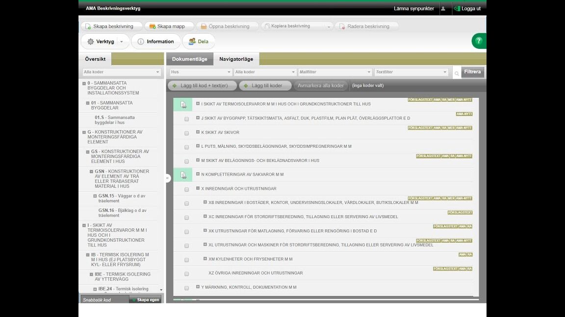Check the box for XC INREDNINGAR FÖR STORDRIFTSBEREDNING
This screenshot has width=565, height=317.
[187, 217]
